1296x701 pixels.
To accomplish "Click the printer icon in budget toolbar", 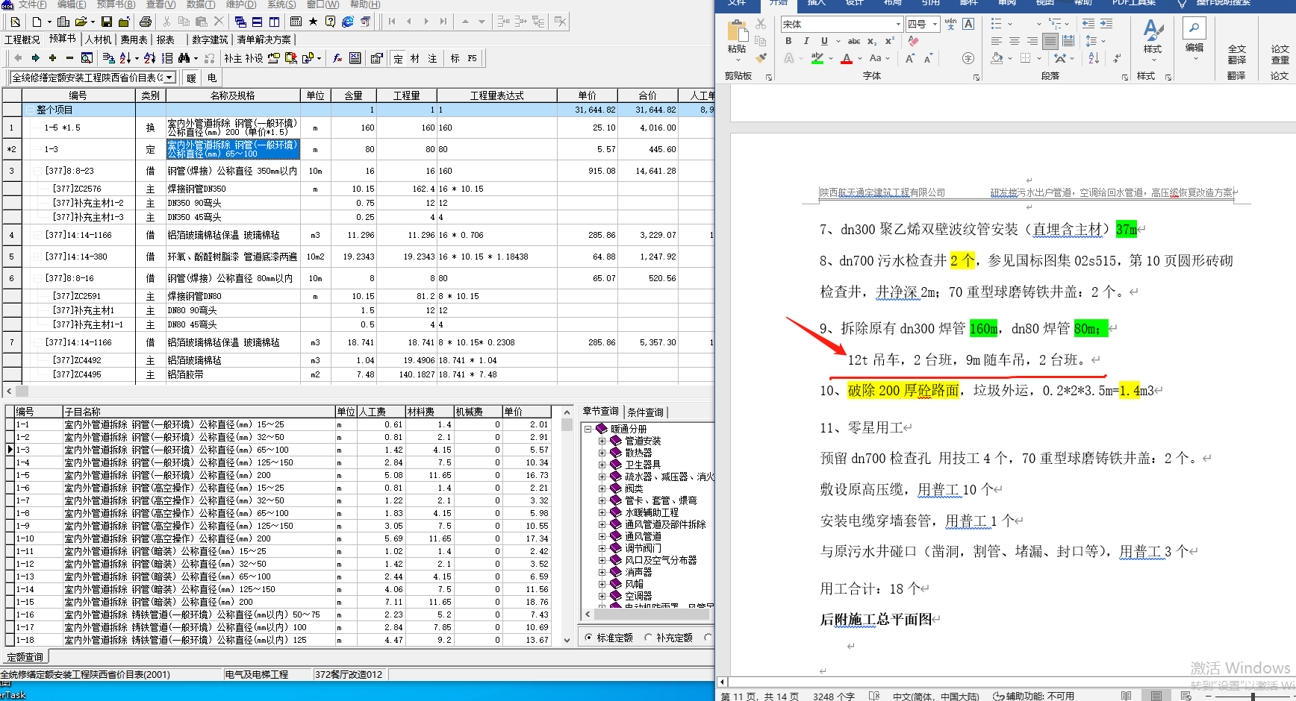I will point(146,22).
